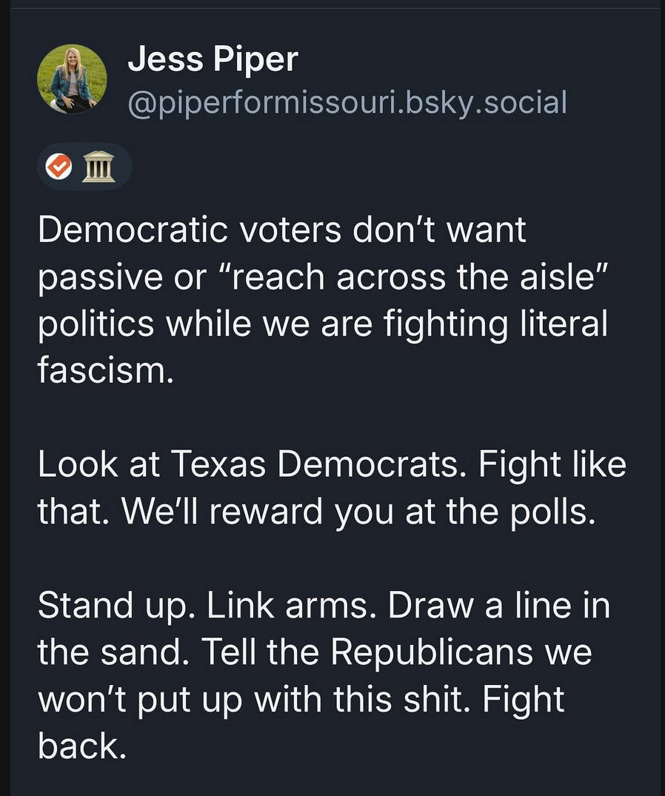Click the sentence "We'll reward you at the polls."

pos(358,511)
